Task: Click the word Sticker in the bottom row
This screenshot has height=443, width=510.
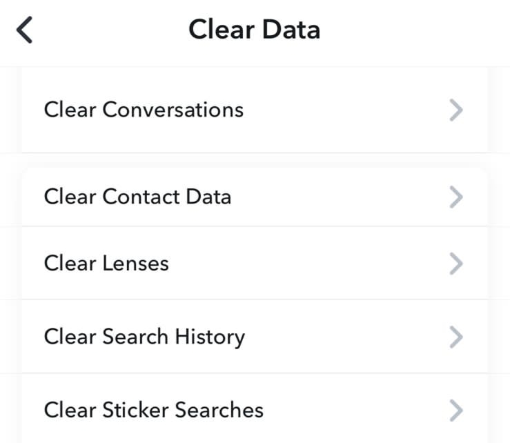Action: pyautogui.click(x=136, y=410)
